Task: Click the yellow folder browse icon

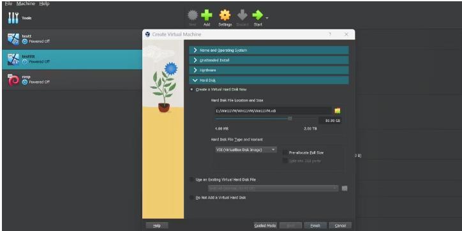Action: pos(338,111)
